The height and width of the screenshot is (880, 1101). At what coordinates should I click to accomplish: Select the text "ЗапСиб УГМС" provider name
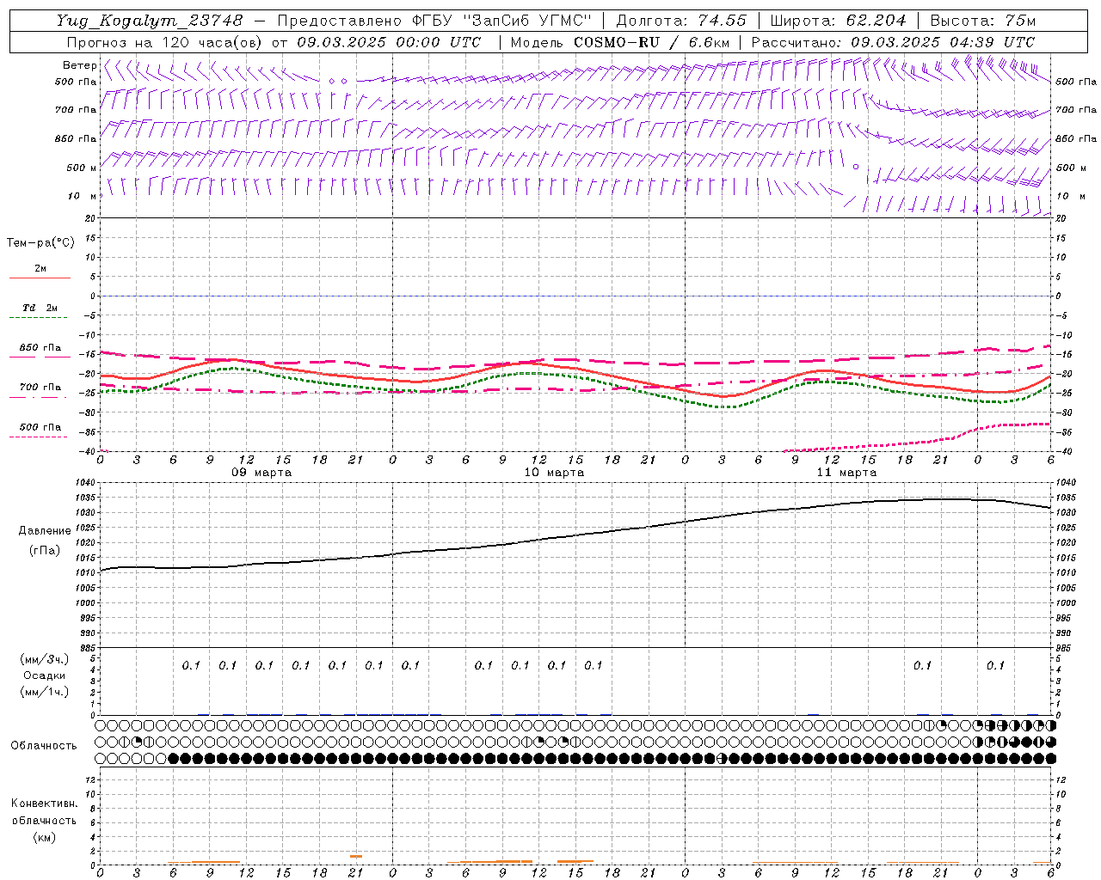528,21
